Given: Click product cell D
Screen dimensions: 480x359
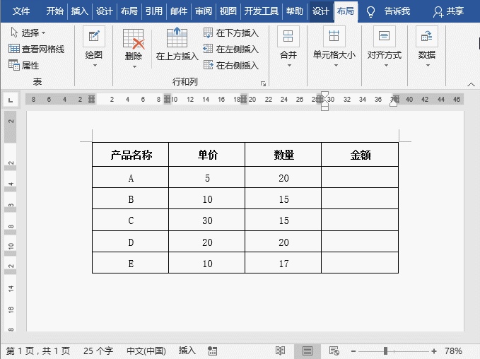Looking at the screenshot, I should [x=130, y=242].
